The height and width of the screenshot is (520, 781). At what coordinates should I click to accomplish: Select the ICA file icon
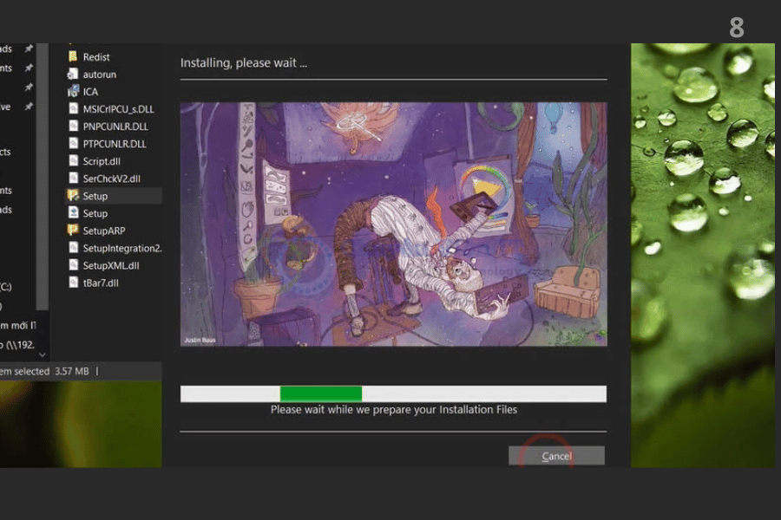click(x=74, y=92)
